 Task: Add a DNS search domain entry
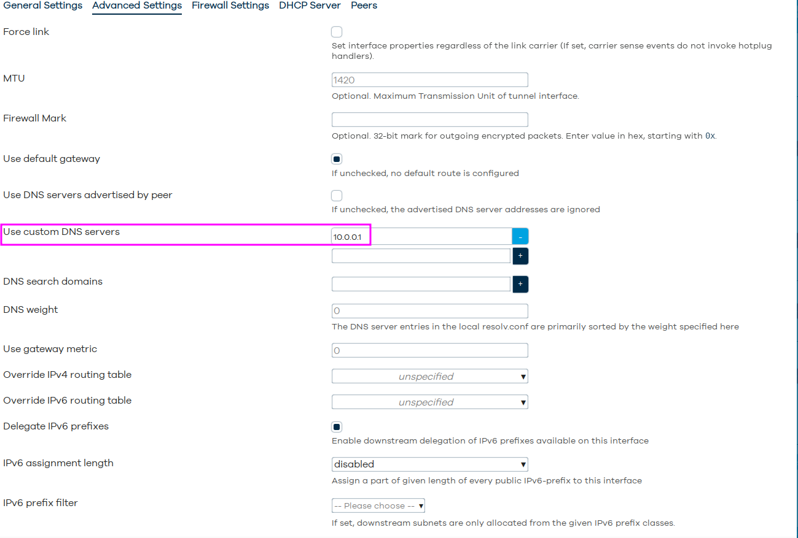point(520,285)
